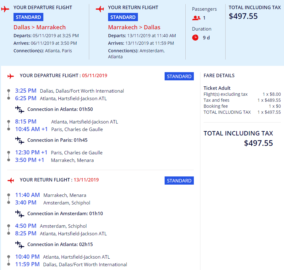
Task: Click the red return plane icon in header
Action: tap(100, 9)
